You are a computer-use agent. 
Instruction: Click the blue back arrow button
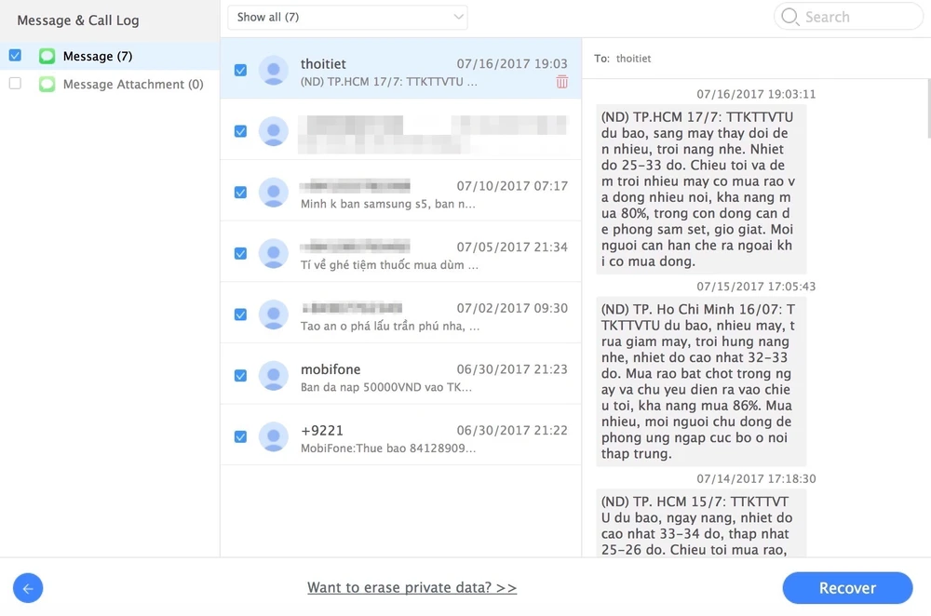(28, 588)
